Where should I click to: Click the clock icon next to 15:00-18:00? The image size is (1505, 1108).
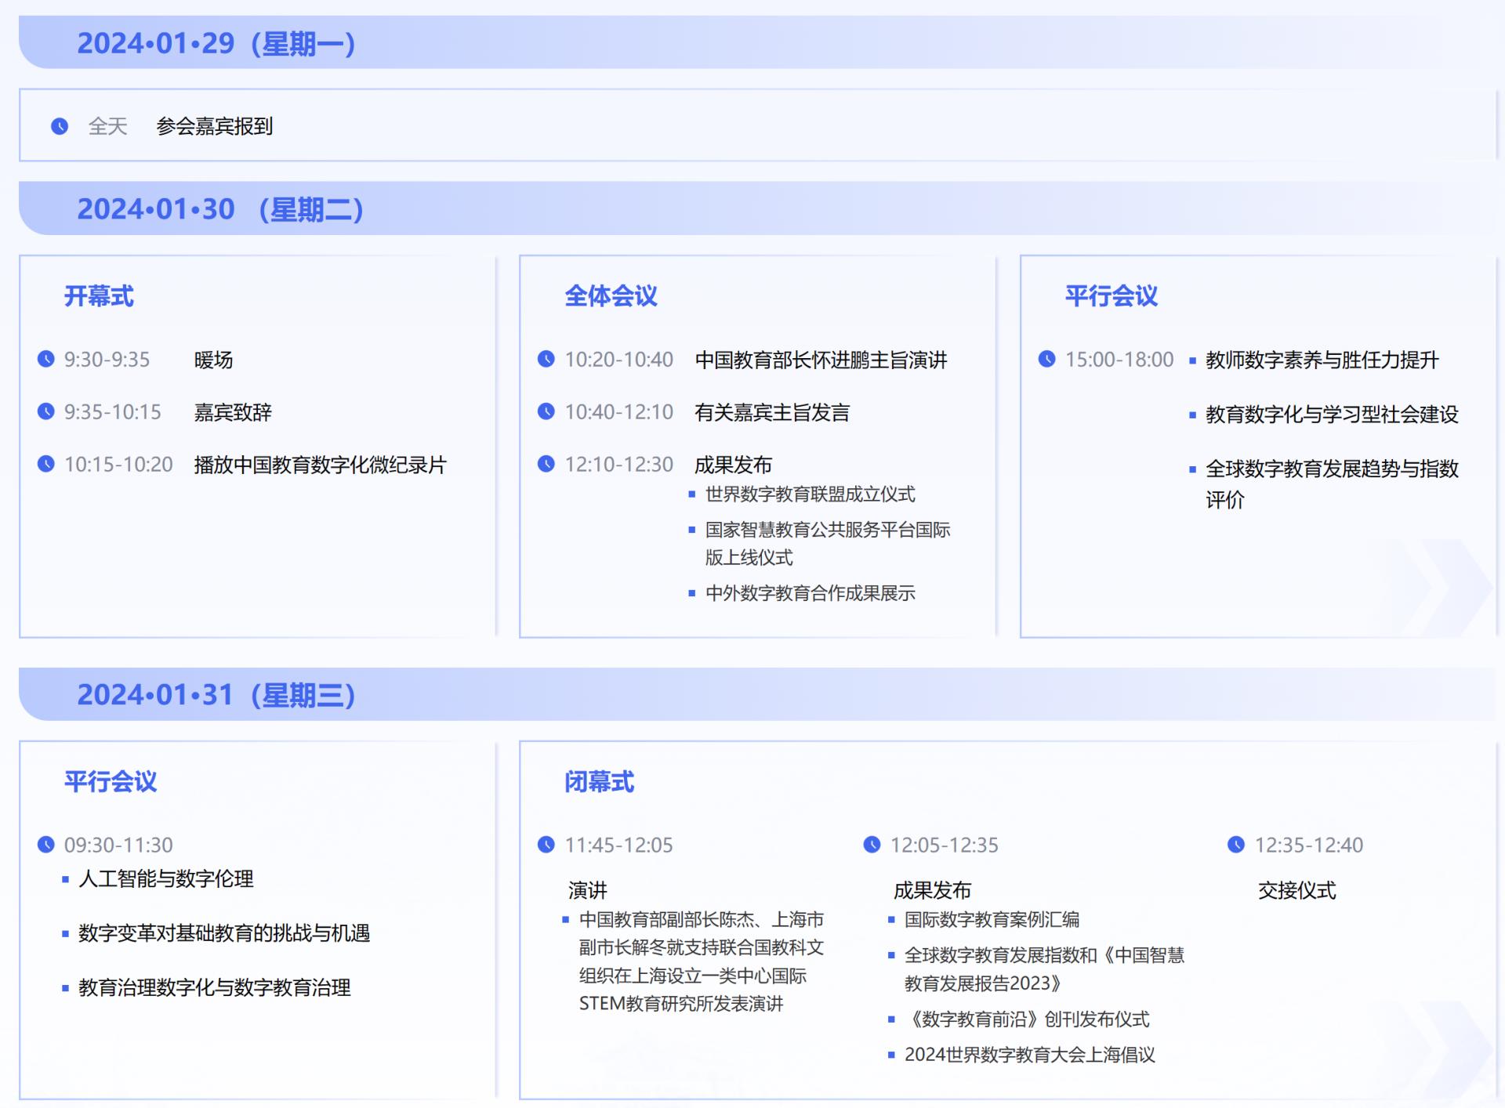(1049, 360)
